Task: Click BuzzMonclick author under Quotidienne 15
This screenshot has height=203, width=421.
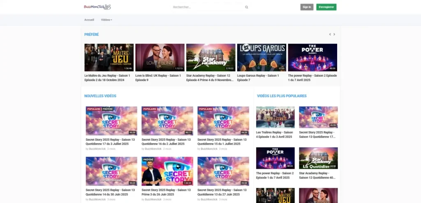Action: click(x=209, y=149)
